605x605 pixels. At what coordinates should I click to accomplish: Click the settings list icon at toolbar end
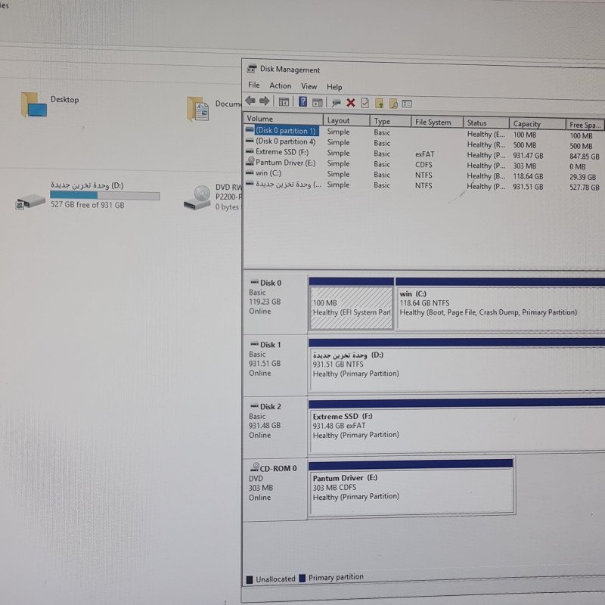(x=407, y=104)
